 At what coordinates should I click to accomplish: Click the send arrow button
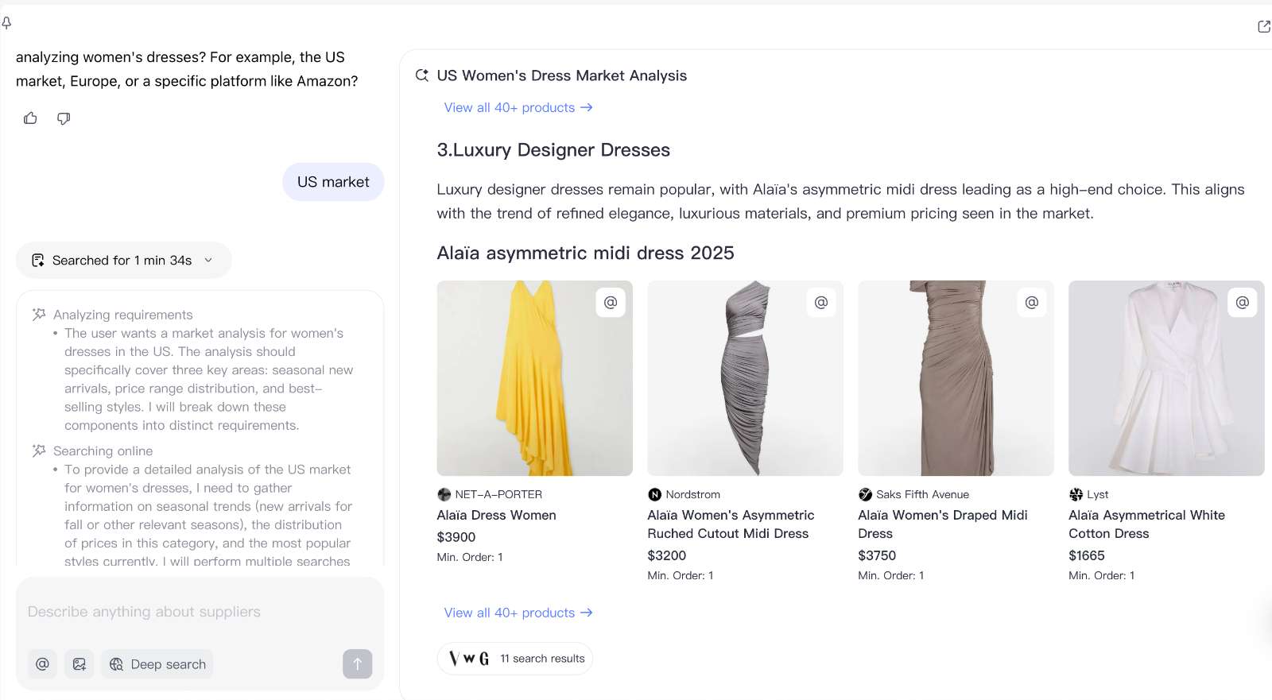point(357,664)
